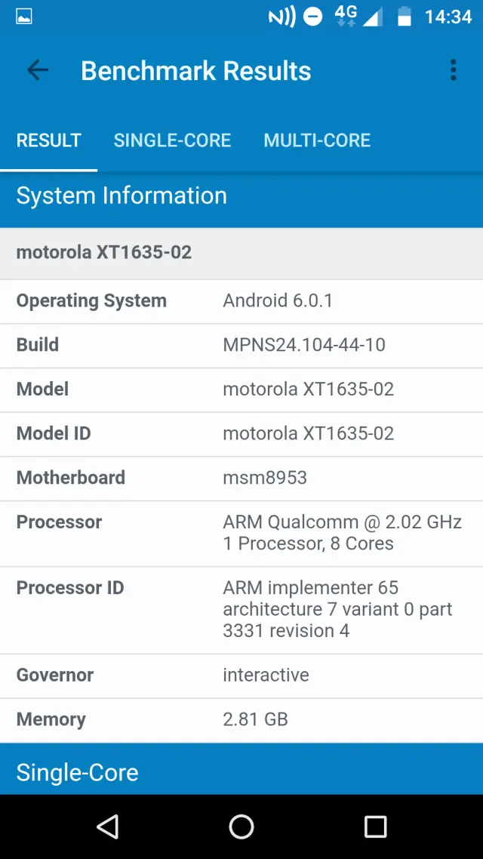Tap the Memory 2.81 GB row

pyautogui.click(x=241, y=719)
